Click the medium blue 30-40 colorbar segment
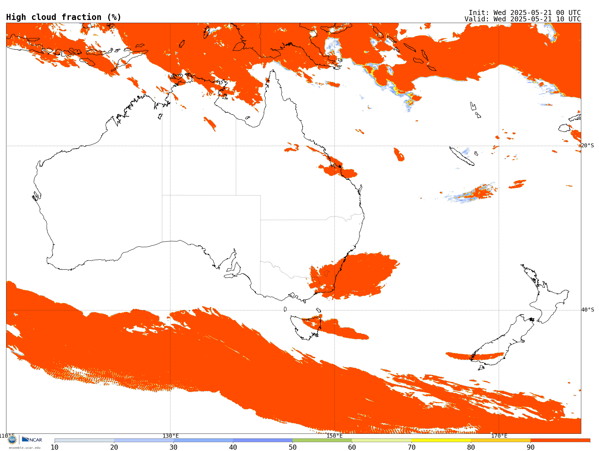Screen dimensions: 599x451 203,440
